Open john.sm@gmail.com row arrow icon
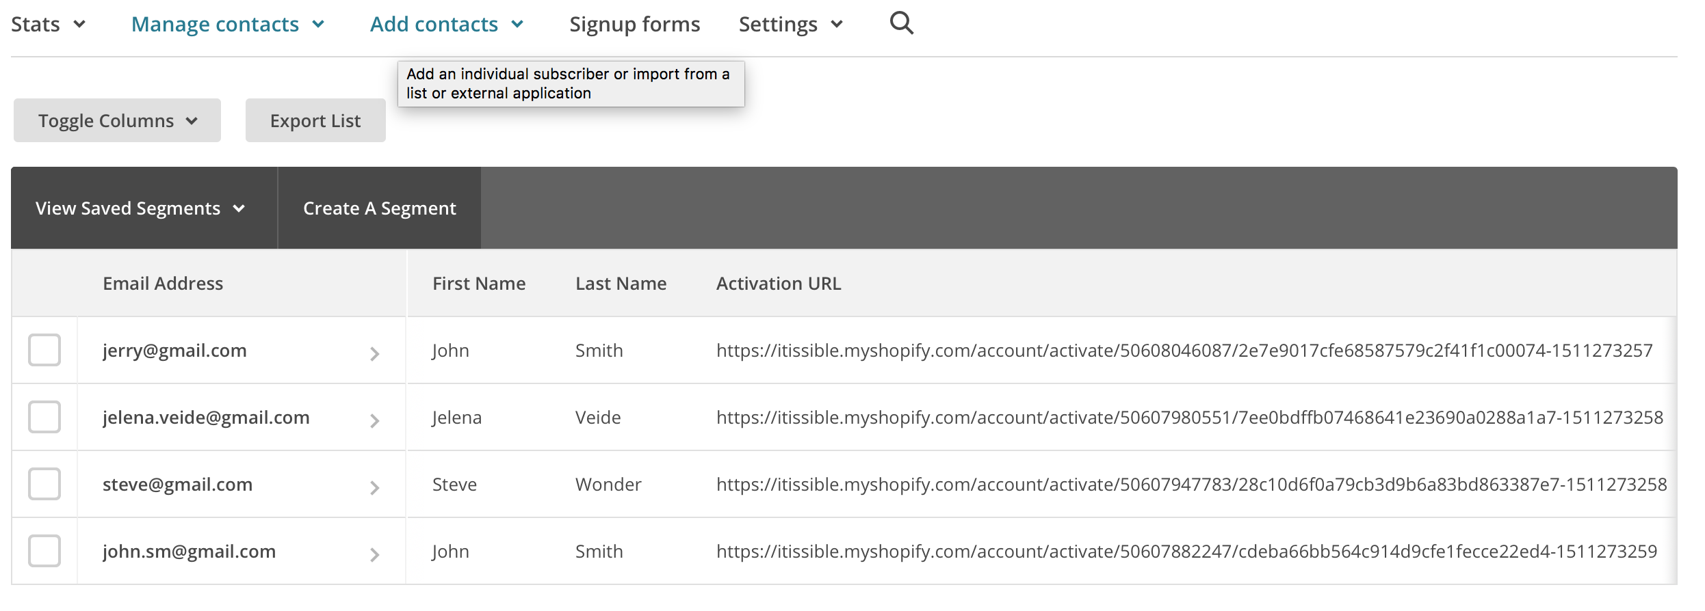 point(374,554)
